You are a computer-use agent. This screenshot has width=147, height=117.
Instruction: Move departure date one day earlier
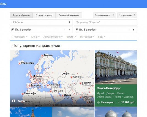(65, 30)
